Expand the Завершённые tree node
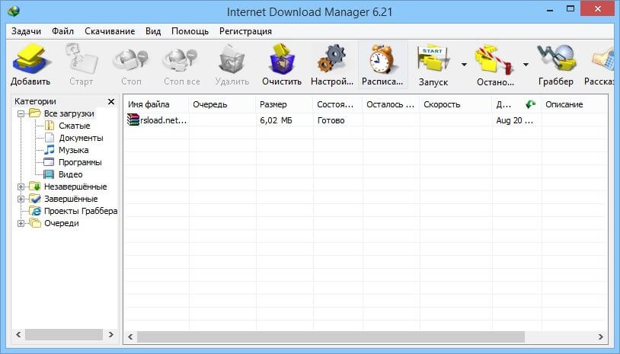 point(21,199)
